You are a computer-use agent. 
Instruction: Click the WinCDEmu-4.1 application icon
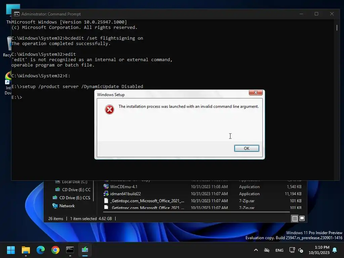click(106, 186)
